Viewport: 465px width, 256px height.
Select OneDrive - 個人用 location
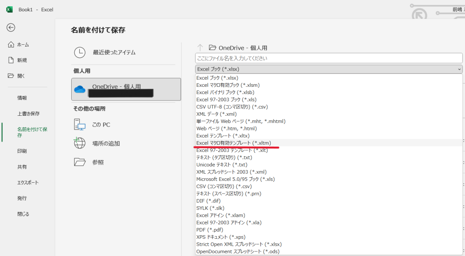[126, 89]
